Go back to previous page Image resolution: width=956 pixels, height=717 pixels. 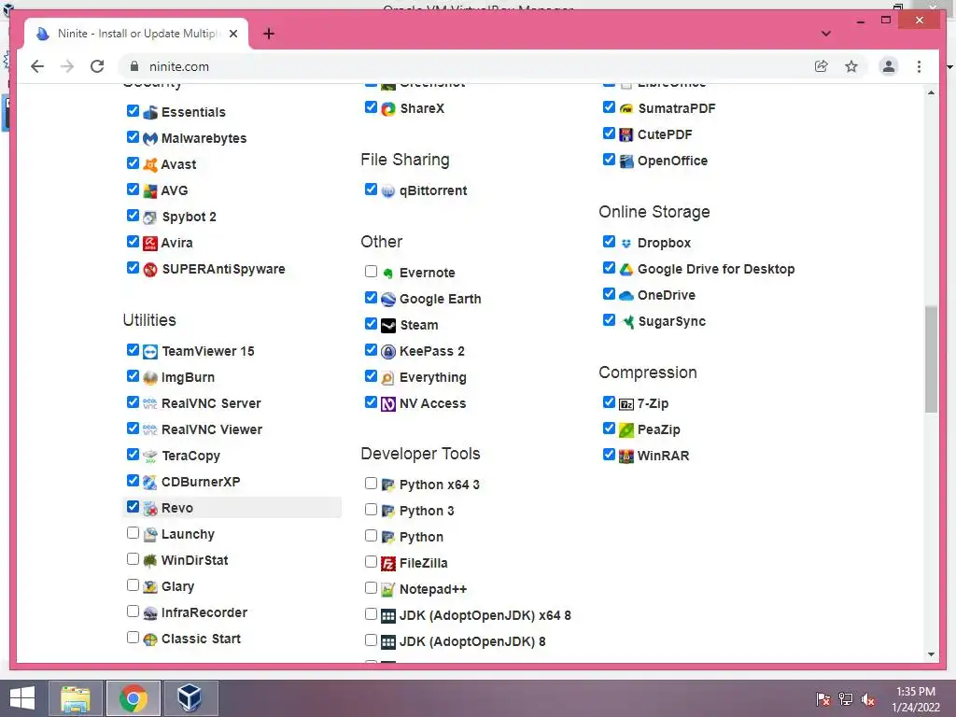tap(37, 66)
